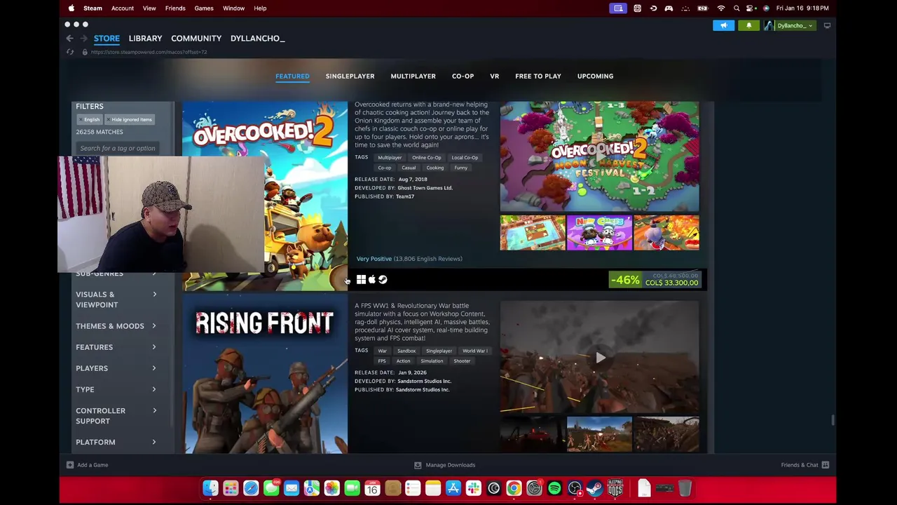Click the Friends & Chat icon
The width and height of the screenshot is (897, 505).
point(826,465)
